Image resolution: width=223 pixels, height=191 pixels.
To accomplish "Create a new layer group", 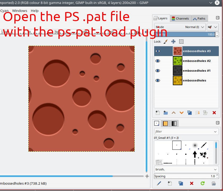I will pos(165,113).
